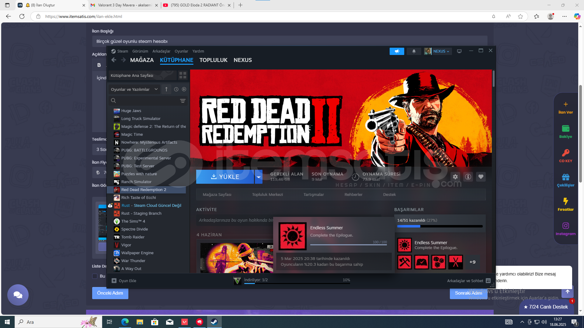The image size is (584, 328).
Task: Click the download progress bar
Action: click(x=297, y=283)
